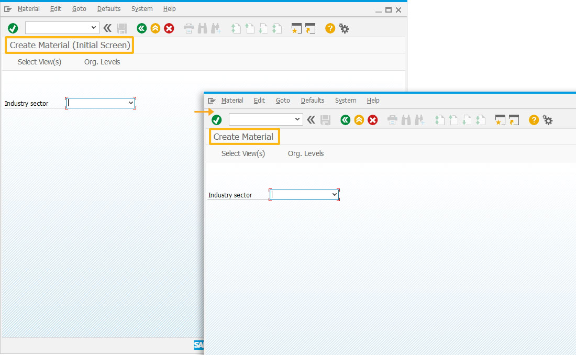
Task: Collapse command field chevron in Initial Screen window
Action: click(x=107, y=28)
